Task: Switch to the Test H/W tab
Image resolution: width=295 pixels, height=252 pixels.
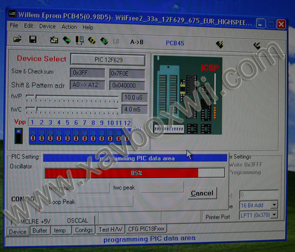Action: (x=111, y=229)
